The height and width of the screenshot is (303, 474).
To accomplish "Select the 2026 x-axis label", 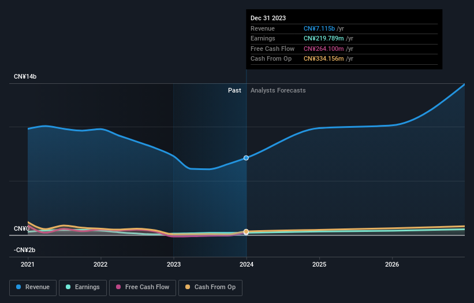I will (x=392, y=264).
